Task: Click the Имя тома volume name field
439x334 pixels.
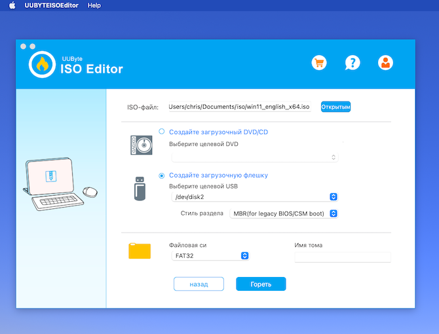Action: pyautogui.click(x=343, y=257)
